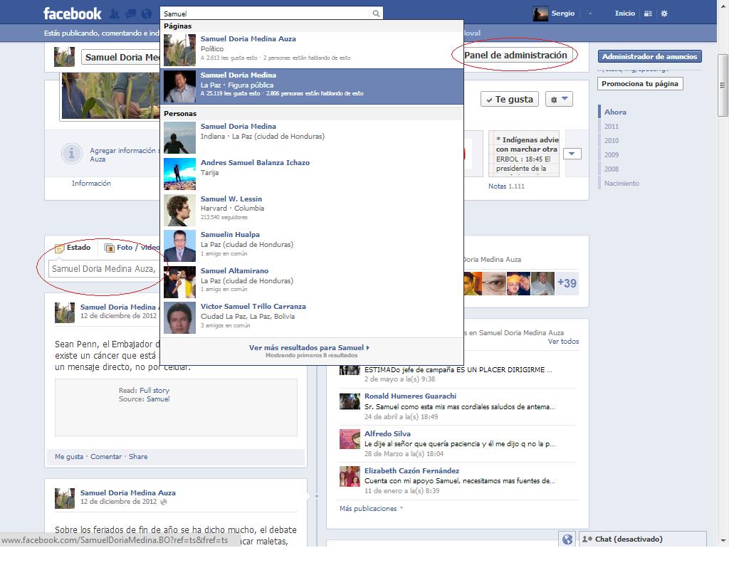Open notifications globe icon in top bar
Screen dimensions: 729x585
pyautogui.click(x=147, y=14)
